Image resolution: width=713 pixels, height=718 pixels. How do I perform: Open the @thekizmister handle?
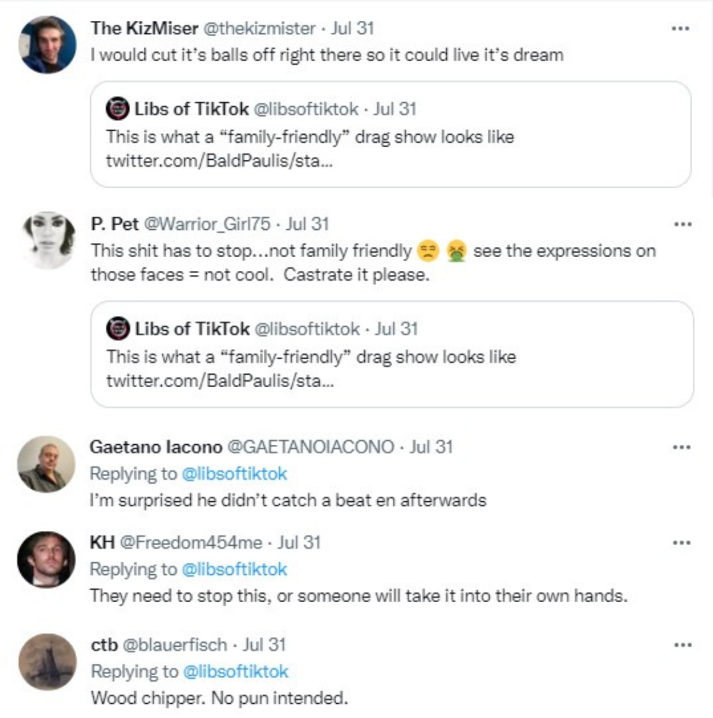pyautogui.click(x=260, y=29)
